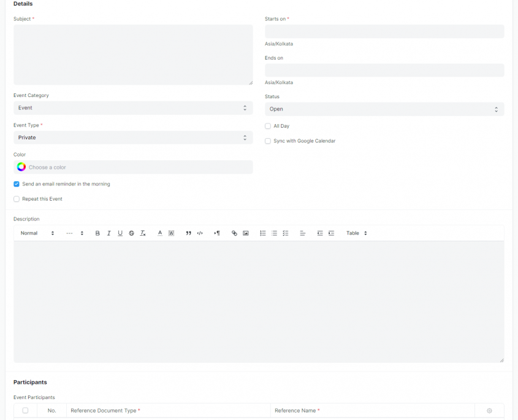The width and height of the screenshot is (518, 420).
Task: Insert an image into the description
Action: point(245,233)
